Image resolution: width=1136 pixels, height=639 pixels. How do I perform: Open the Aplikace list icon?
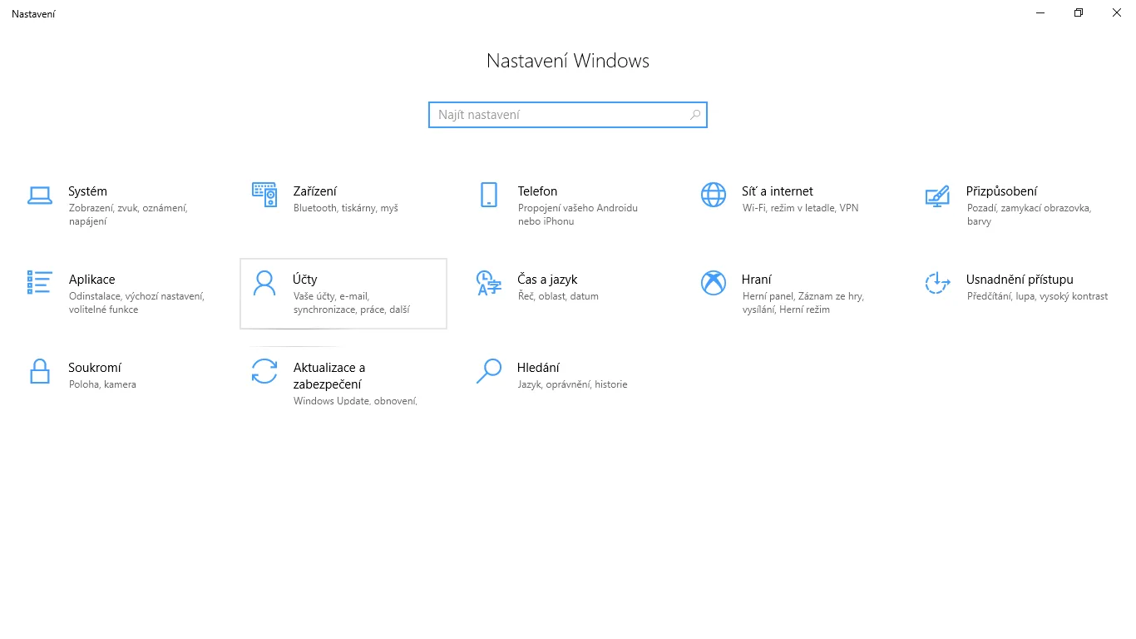(x=40, y=283)
